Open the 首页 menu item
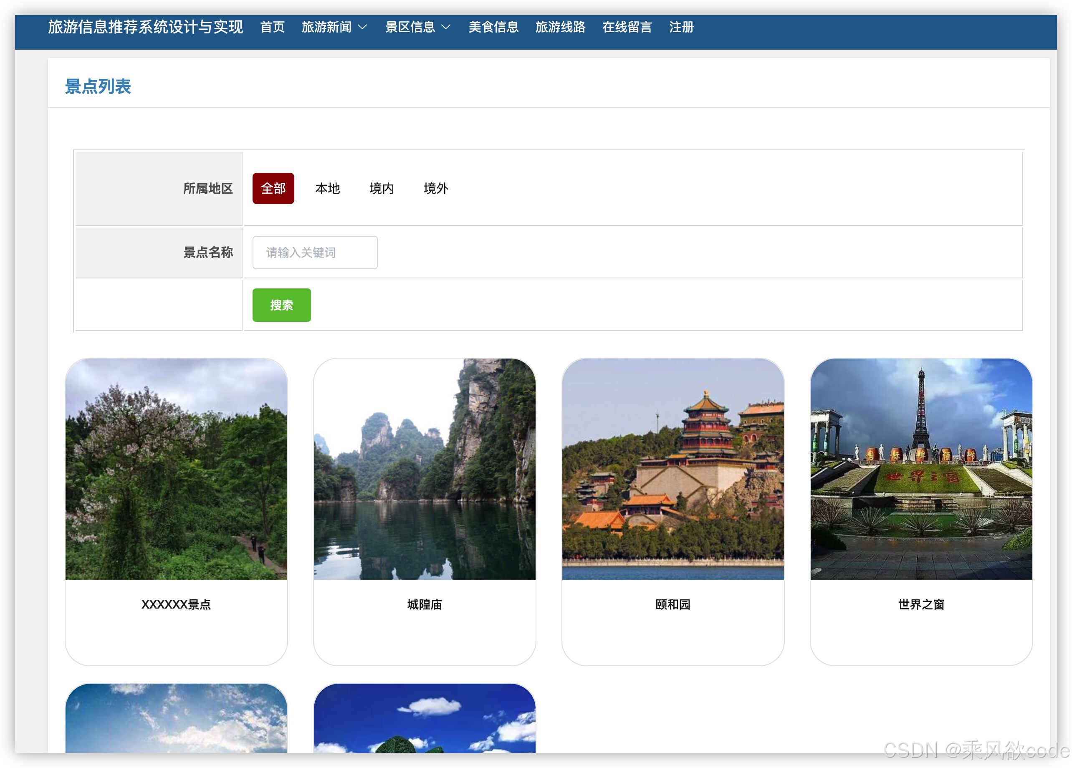 point(273,28)
